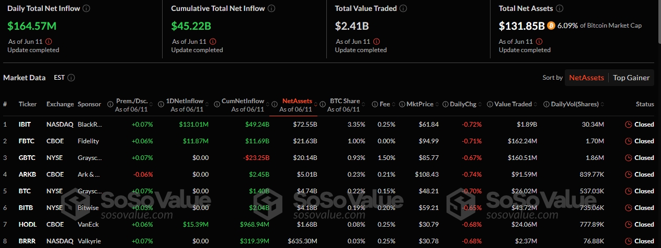Click the +$131.01M inflow cell for IBIT
The image size is (661, 248).
point(194,125)
